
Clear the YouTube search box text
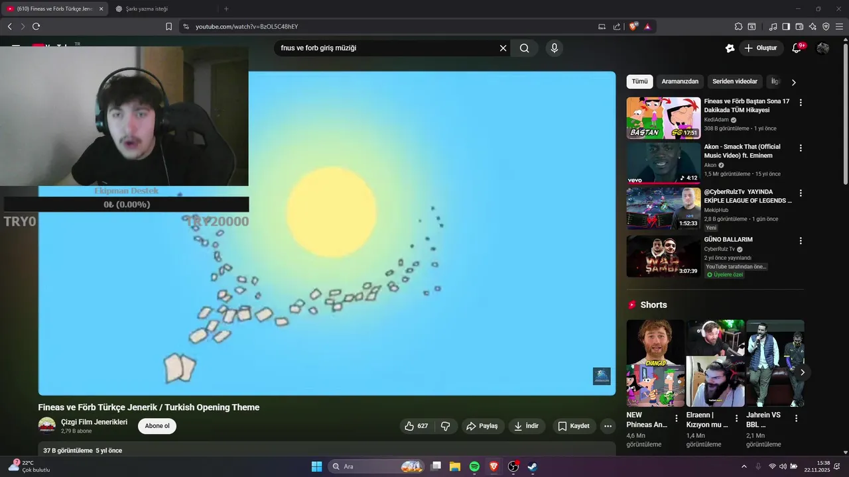click(503, 48)
